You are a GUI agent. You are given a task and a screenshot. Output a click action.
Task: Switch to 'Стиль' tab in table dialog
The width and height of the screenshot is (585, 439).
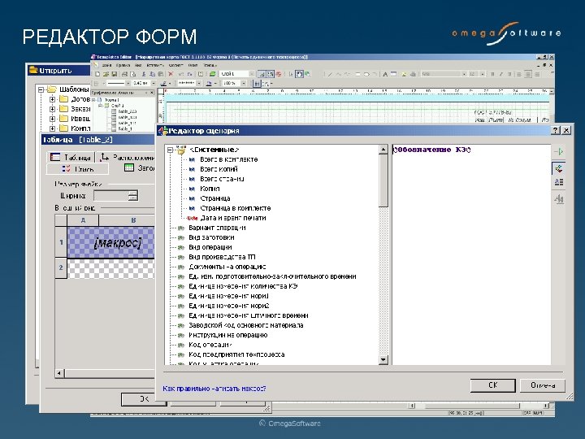[78, 169]
